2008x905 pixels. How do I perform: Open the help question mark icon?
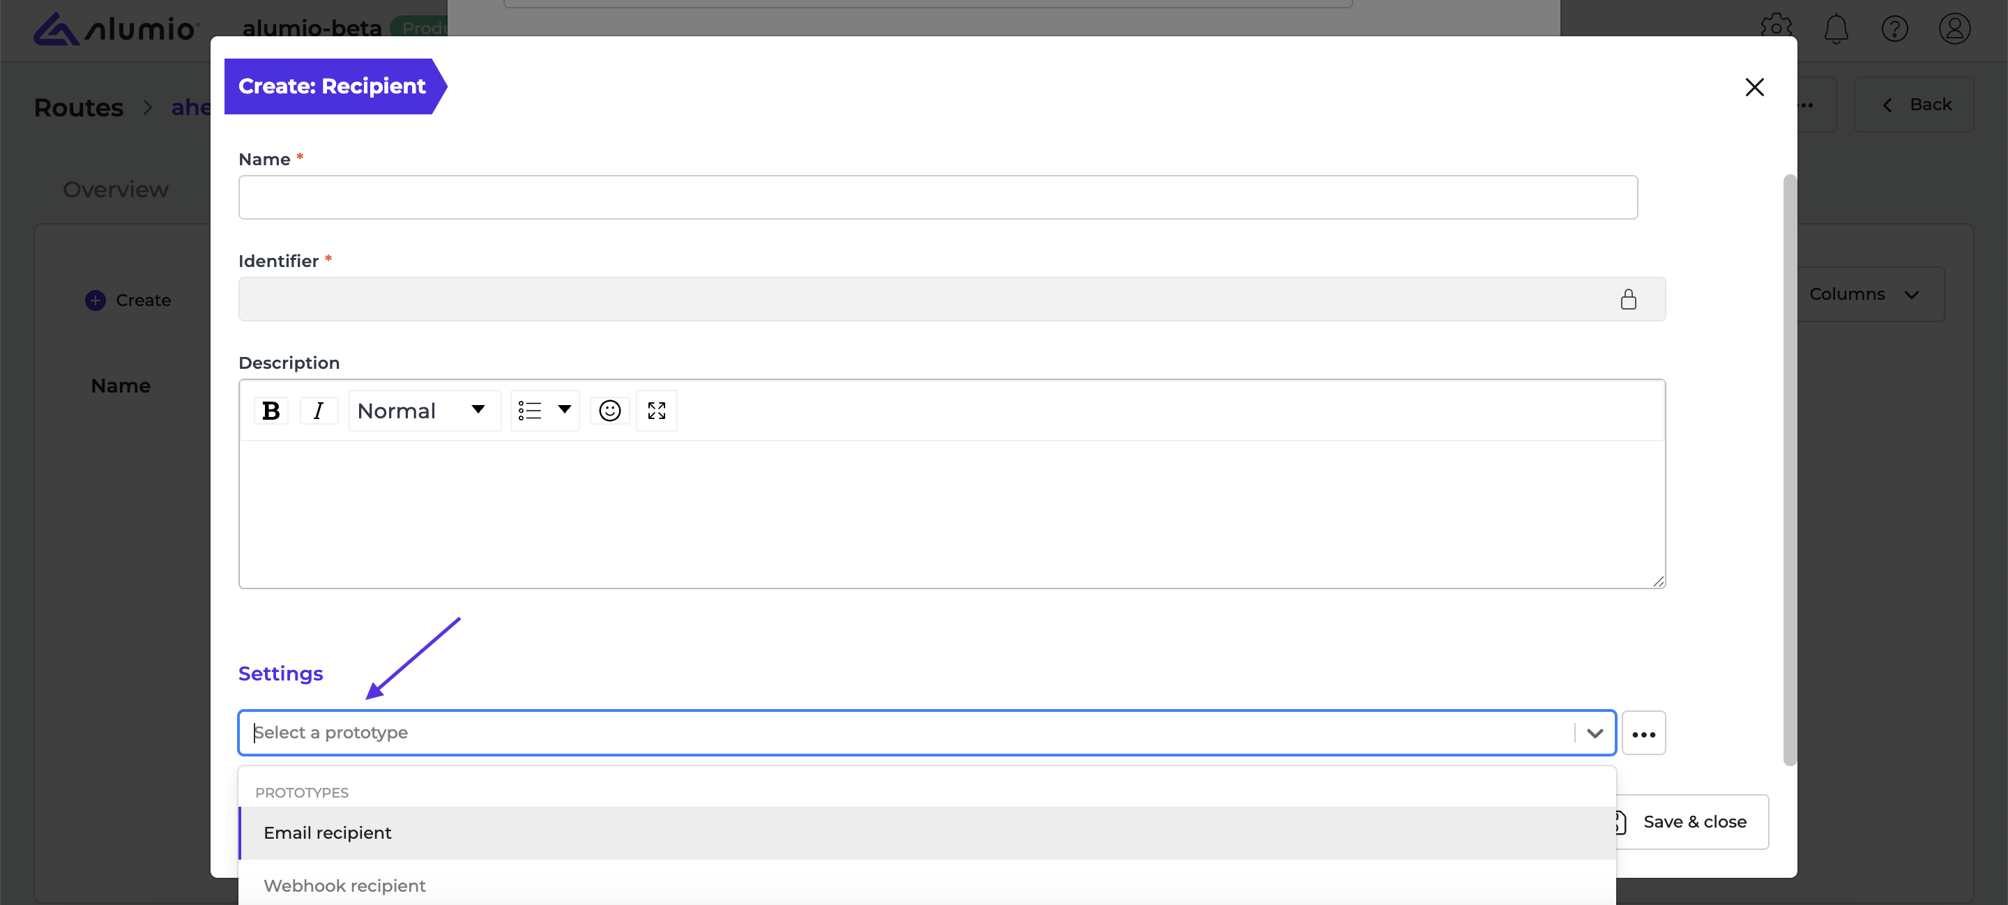click(1894, 29)
